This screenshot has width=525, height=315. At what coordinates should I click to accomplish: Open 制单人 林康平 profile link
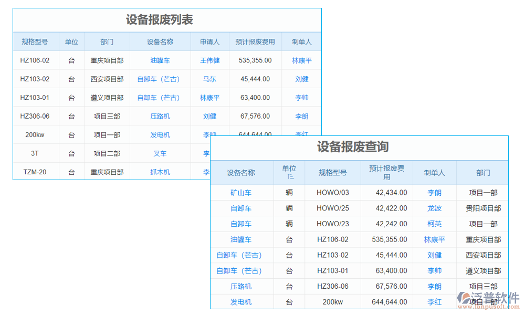[x=302, y=60]
